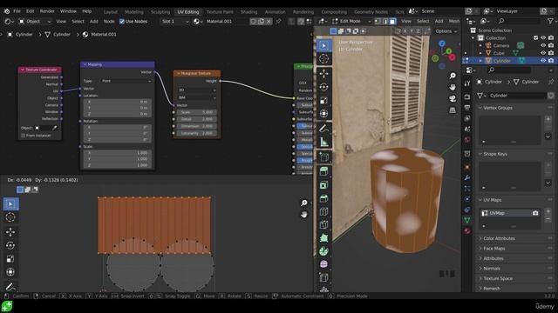Open the Slot 1 dropdown
Screen dimensions: 558x313
(174, 21)
